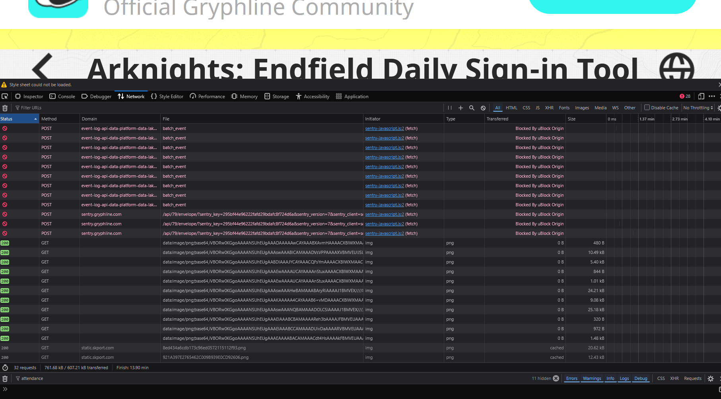
Task: Filter requests by WS
Action: point(615,108)
